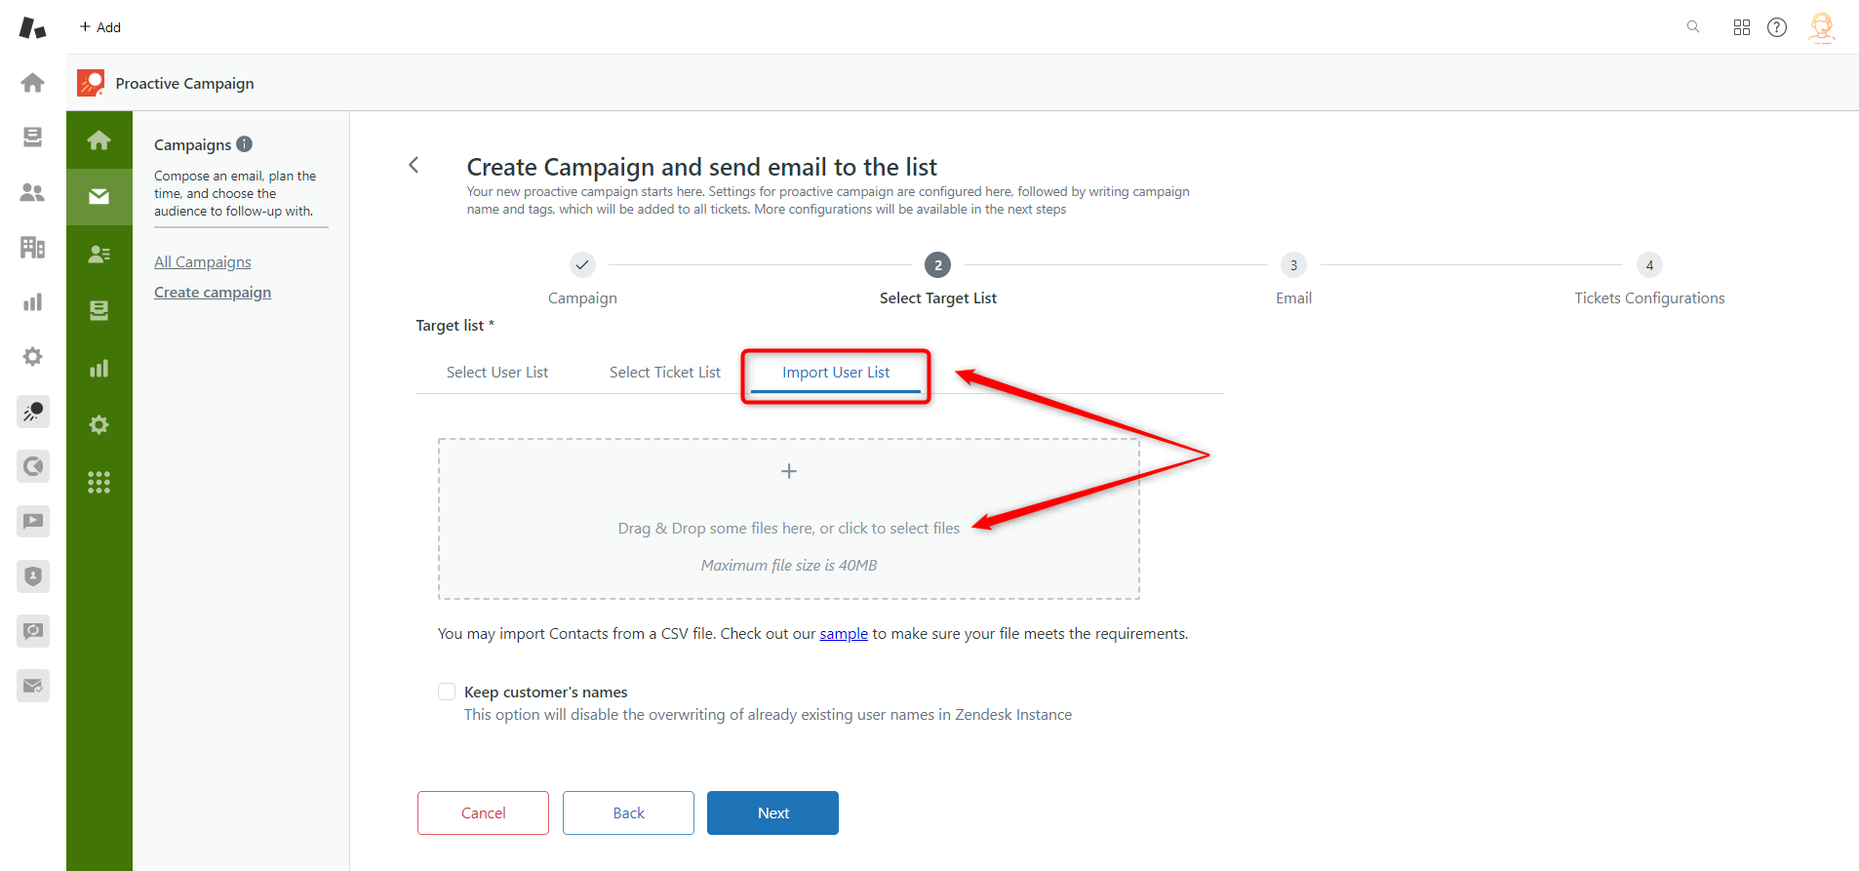Click the plus icon in upload area
Image resolution: width=1859 pixels, height=871 pixels.
(789, 471)
